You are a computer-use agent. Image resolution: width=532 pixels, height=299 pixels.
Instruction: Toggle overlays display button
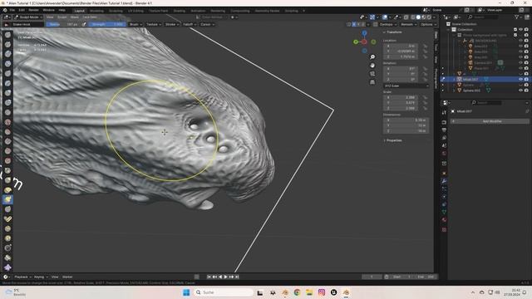click(x=385, y=17)
